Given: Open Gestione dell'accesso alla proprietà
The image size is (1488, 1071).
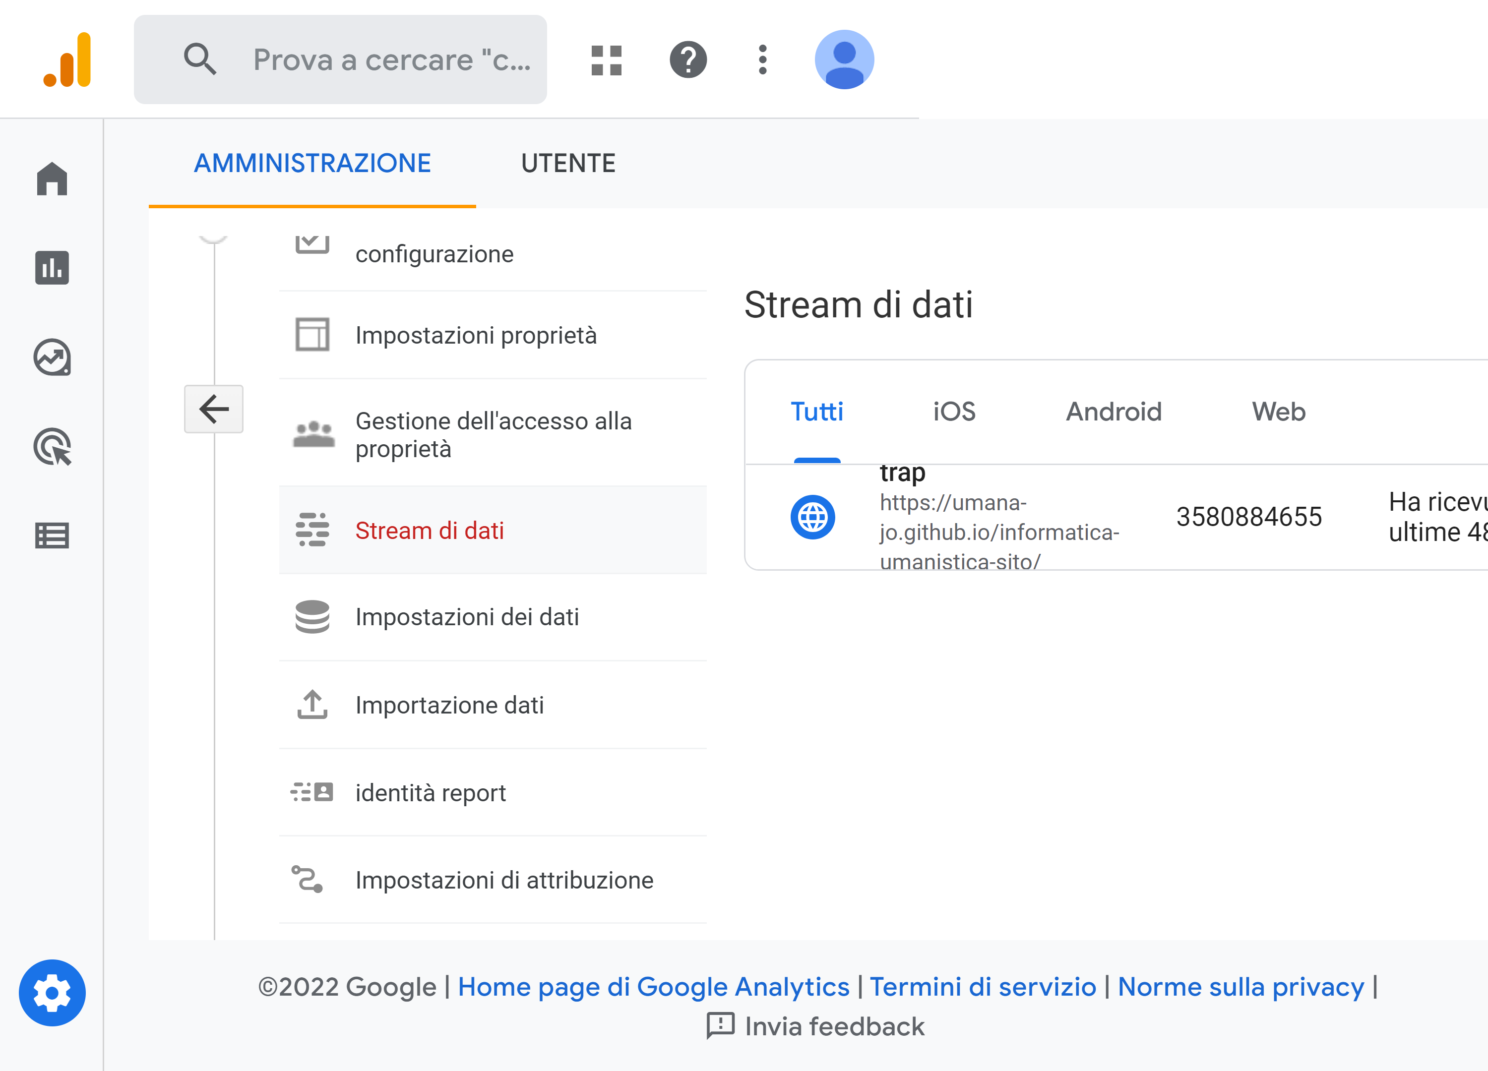Looking at the screenshot, I should click(x=493, y=433).
